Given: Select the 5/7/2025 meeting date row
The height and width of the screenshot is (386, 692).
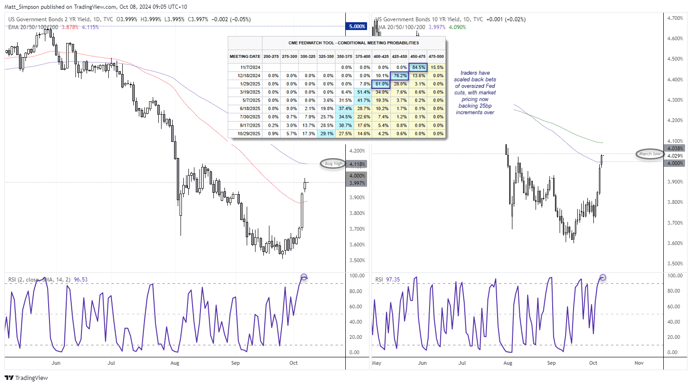Looking at the screenshot, I should [x=337, y=100].
